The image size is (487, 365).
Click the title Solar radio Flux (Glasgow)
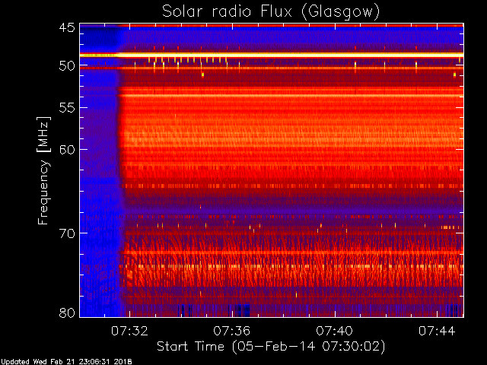click(x=271, y=12)
